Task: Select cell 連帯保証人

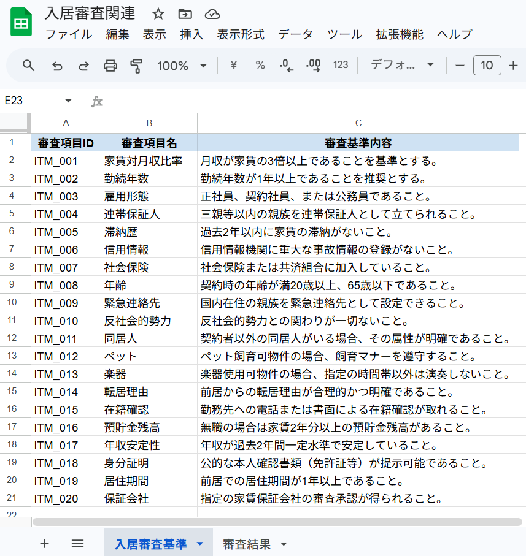Action: [x=149, y=214]
